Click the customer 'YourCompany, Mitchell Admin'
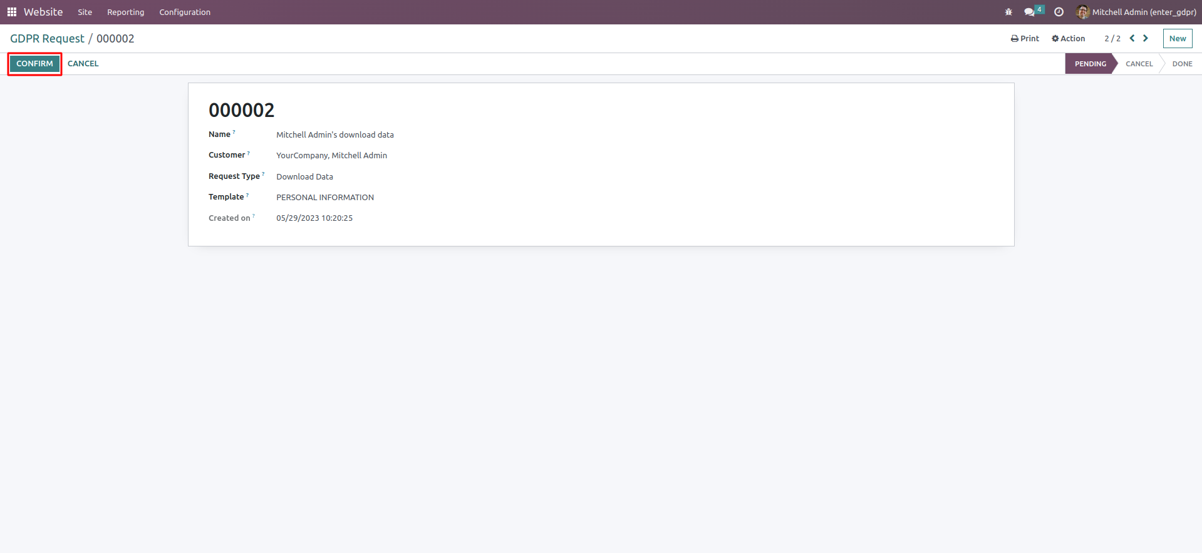The height and width of the screenshot is (553, 1202). (332, 155)
